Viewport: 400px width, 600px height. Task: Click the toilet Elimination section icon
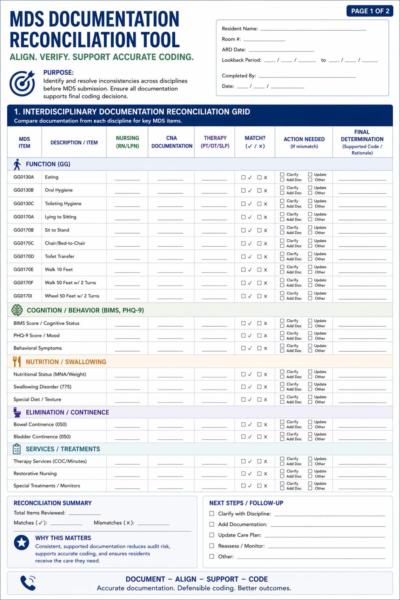(17, 412)
